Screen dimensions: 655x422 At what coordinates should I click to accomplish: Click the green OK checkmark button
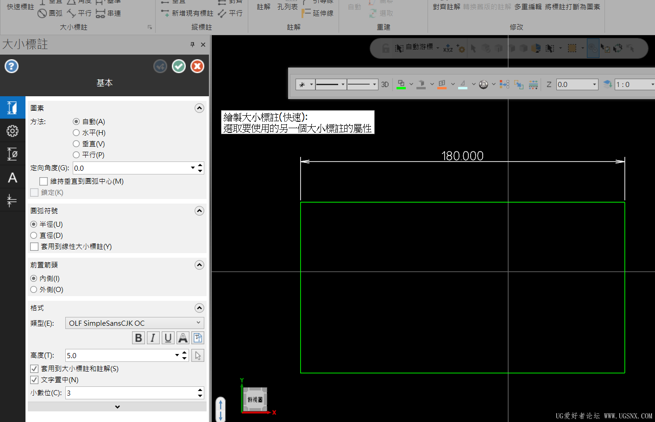click(179, 66)
